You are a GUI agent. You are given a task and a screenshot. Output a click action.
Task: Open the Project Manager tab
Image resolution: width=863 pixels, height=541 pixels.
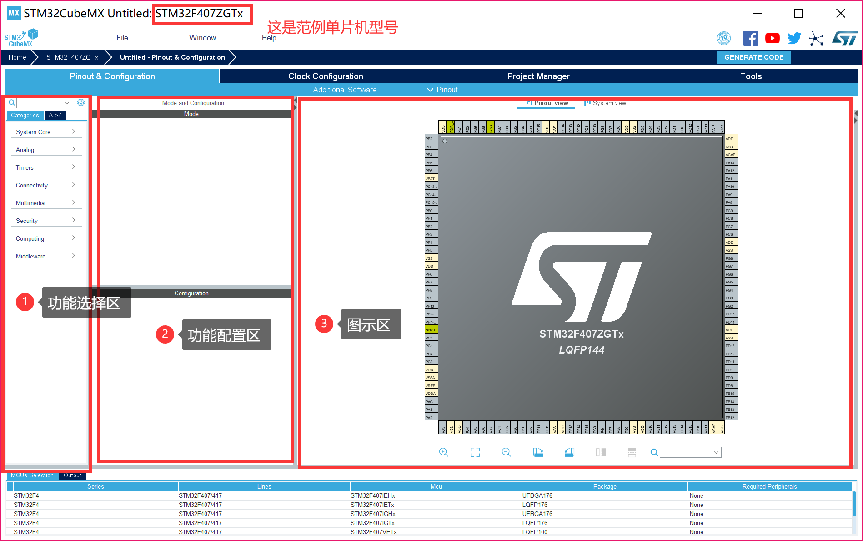click(538, 76)
